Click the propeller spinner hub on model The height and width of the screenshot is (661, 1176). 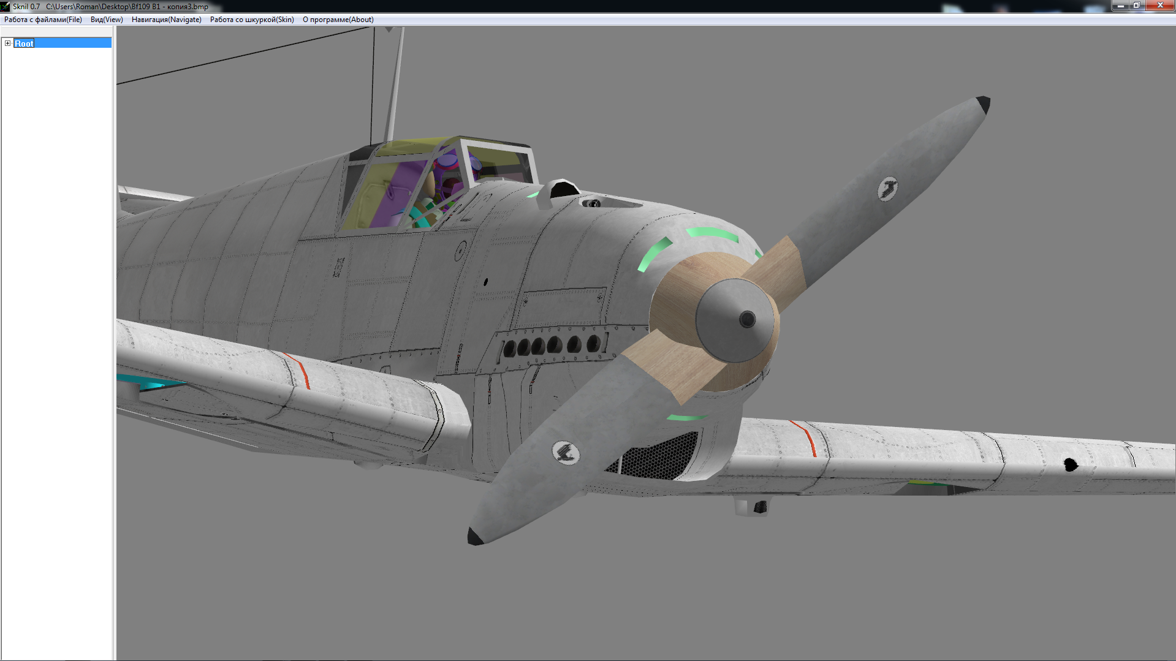734,320
